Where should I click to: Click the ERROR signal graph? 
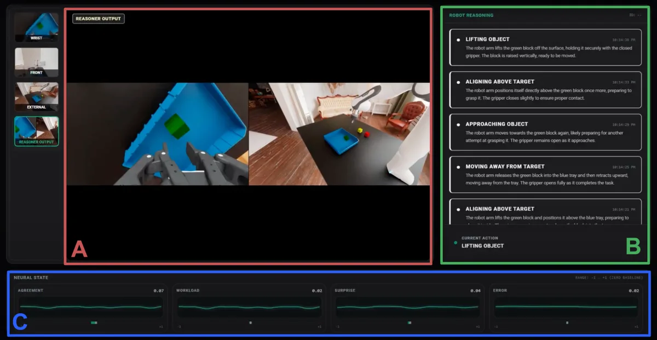coord(566,307)
